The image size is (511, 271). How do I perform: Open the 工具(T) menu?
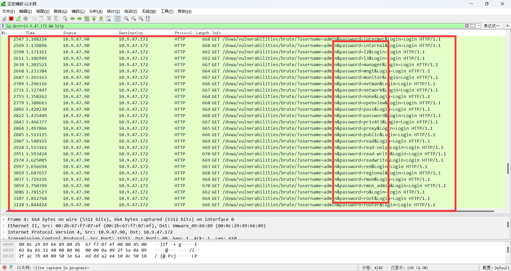(x=167, y=11)
